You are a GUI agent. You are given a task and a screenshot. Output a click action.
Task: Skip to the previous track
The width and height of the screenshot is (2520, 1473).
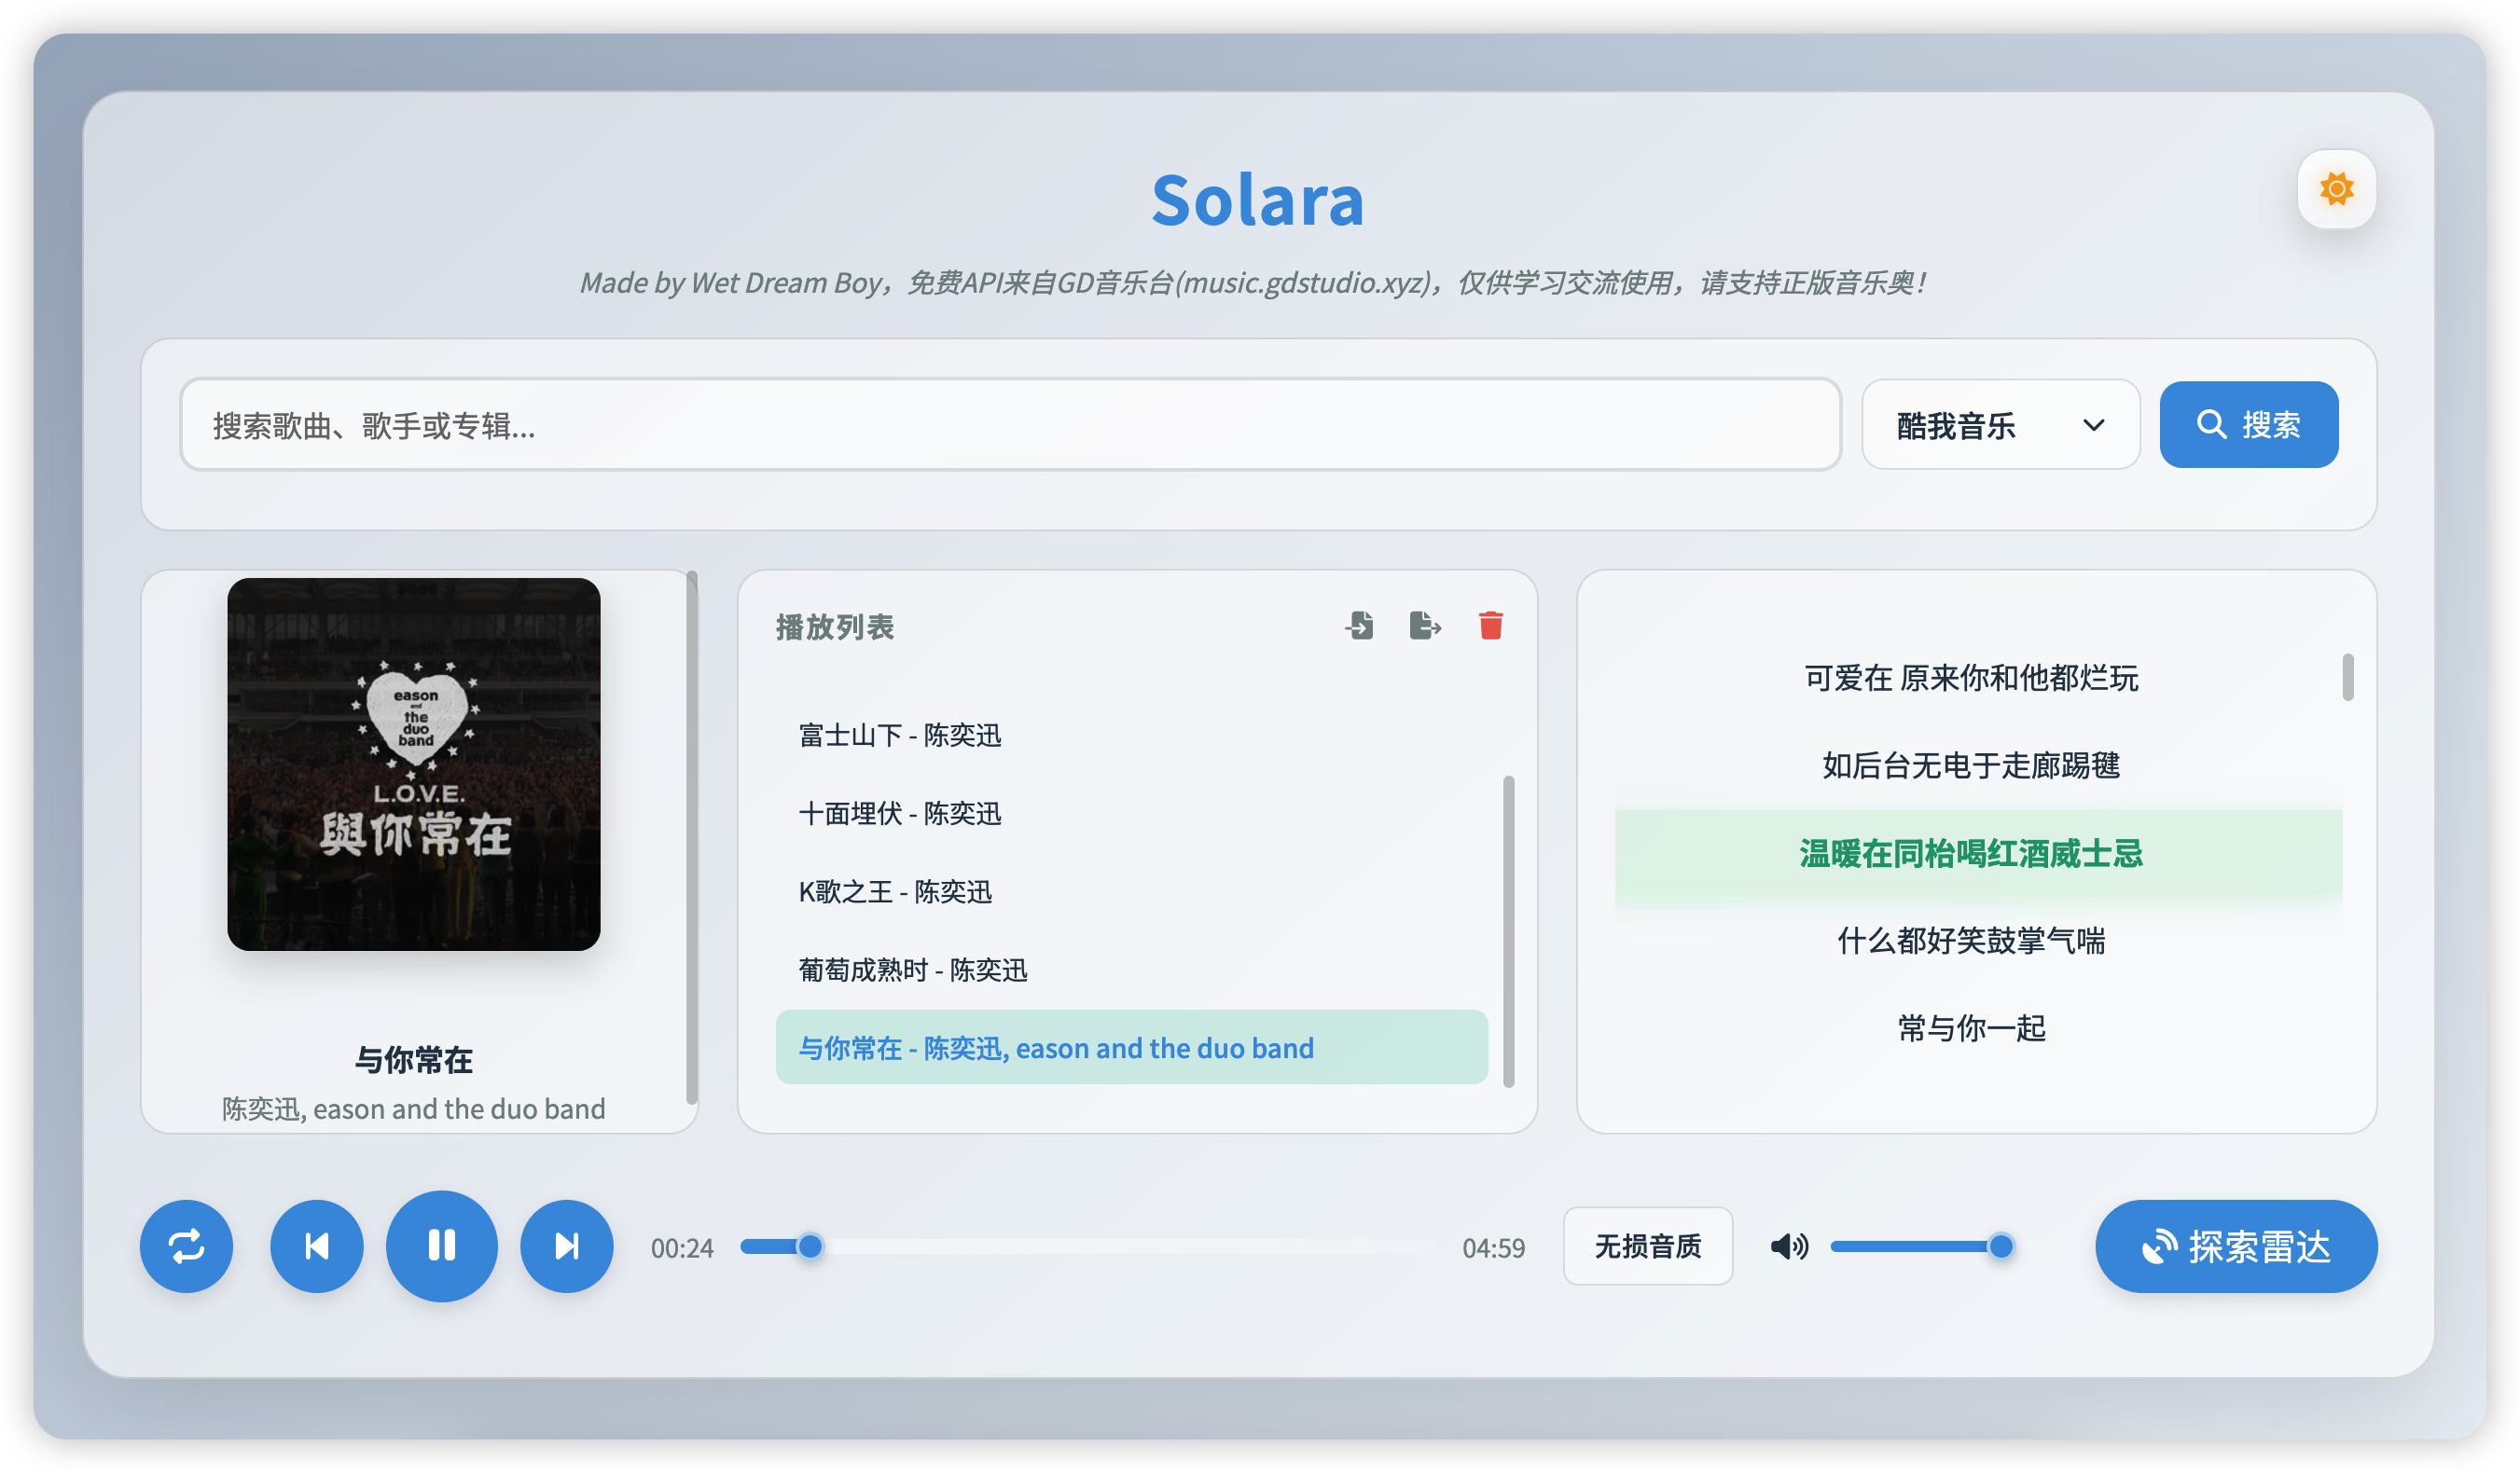pyautogui.click(x=316, y=1246)
